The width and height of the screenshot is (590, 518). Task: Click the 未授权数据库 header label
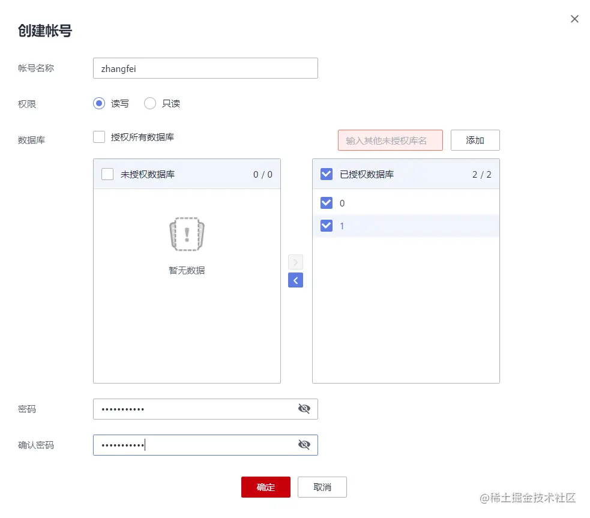148,175
